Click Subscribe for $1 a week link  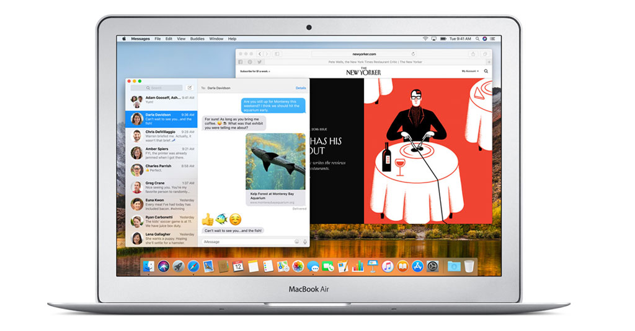pos(255,71)
